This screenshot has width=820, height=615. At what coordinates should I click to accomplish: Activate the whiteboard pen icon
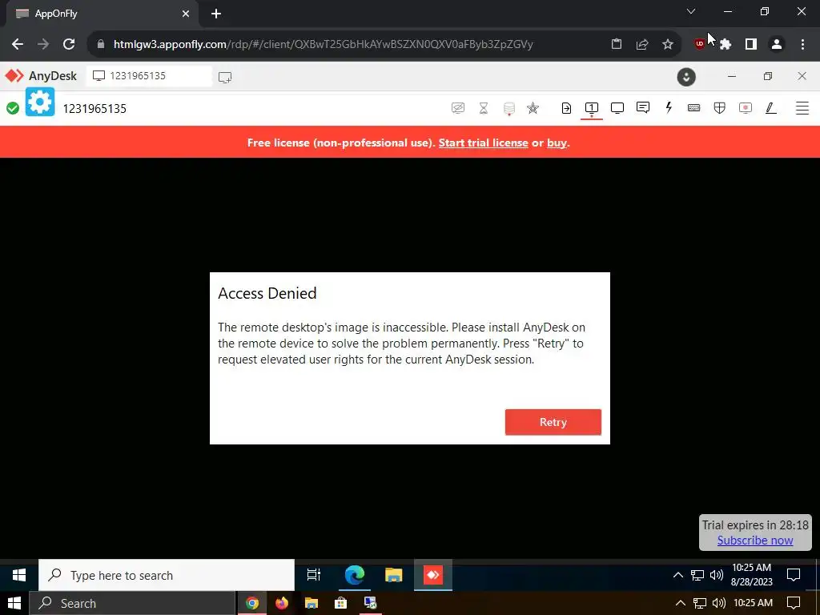[770, 108]
